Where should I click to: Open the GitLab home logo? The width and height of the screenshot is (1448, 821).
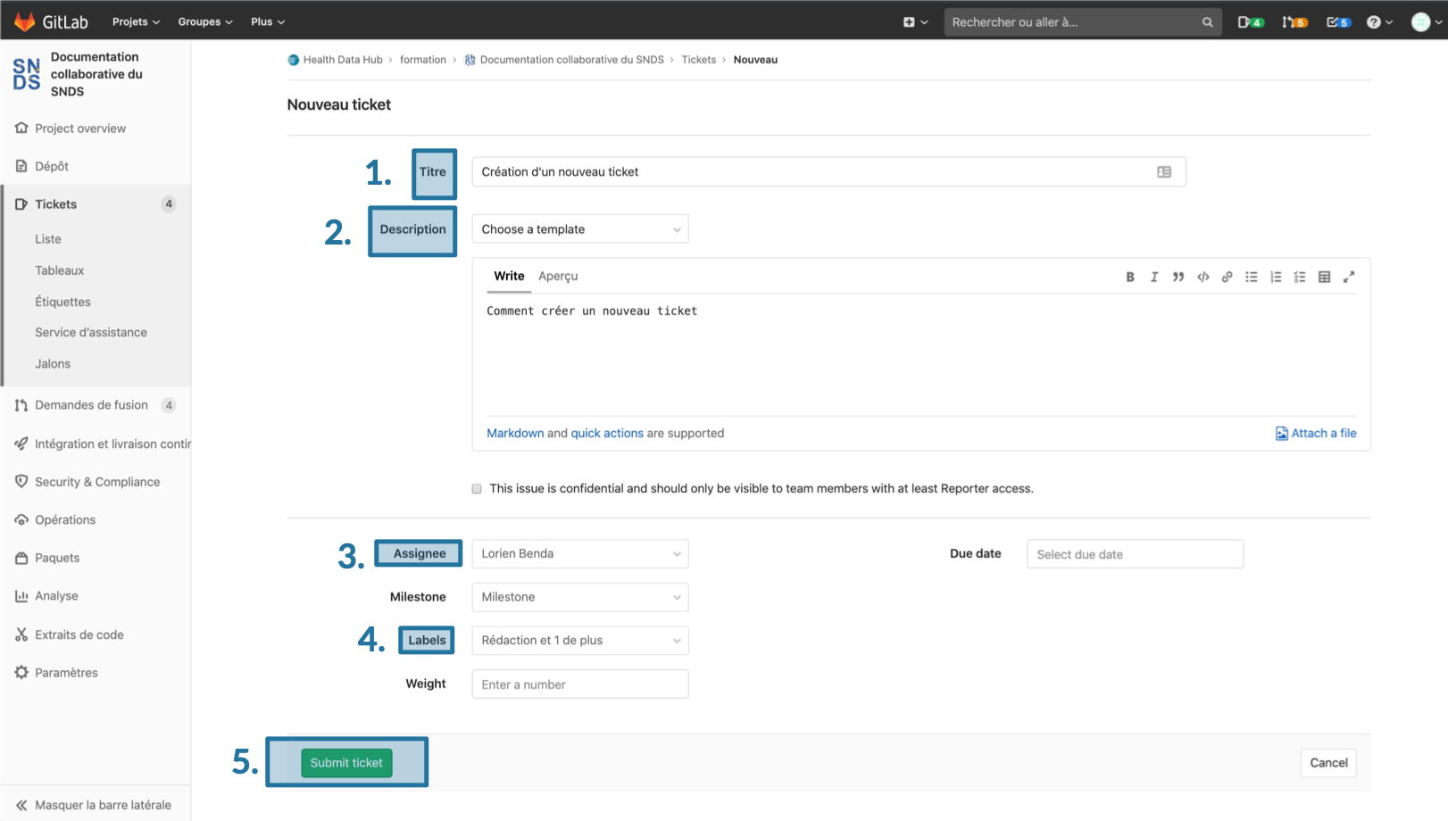(51, 21)
